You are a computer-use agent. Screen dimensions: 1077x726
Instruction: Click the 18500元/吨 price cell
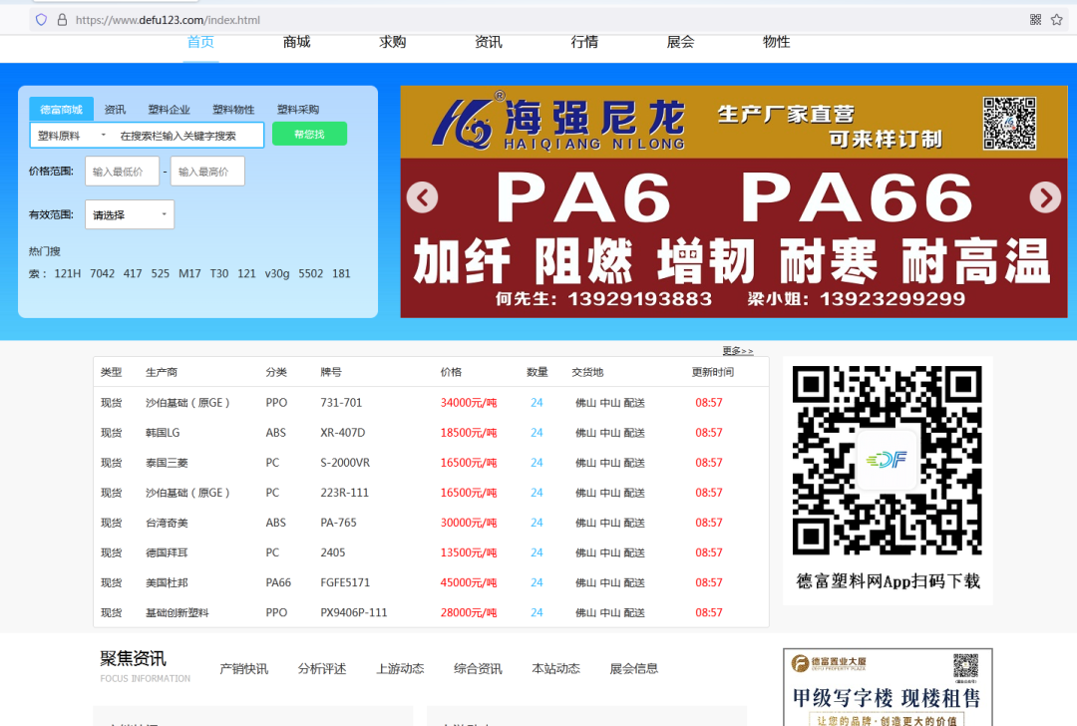coord(469,433)
